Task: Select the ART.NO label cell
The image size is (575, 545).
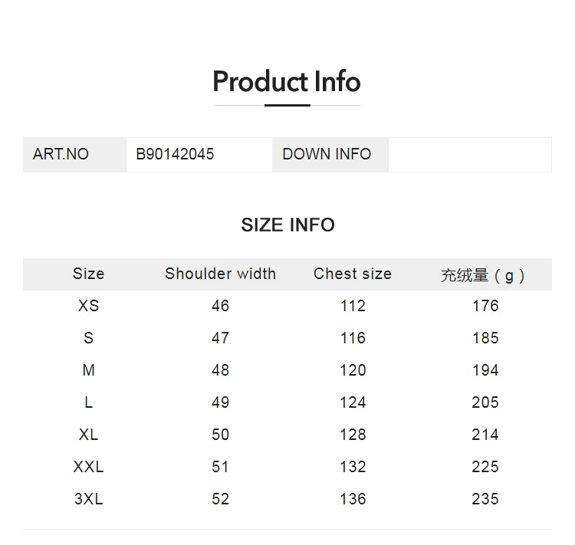Action: point(61,154)
